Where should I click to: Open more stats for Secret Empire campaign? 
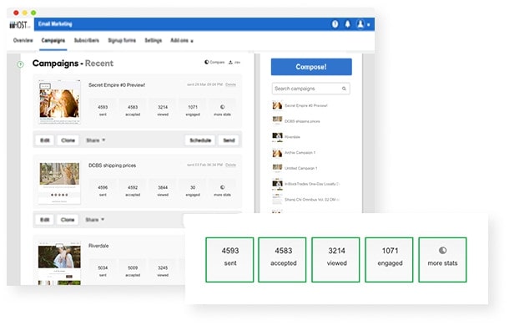[x=222, y=110]
